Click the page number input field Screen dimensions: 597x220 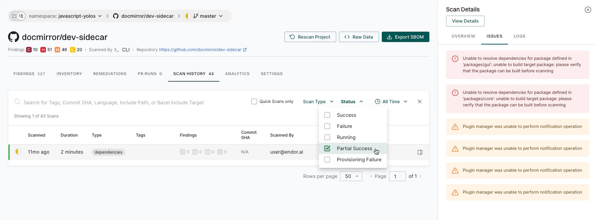[397, 176]
